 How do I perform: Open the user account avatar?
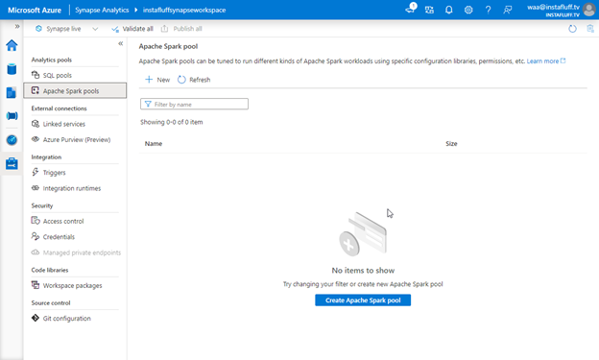[589, 10]
